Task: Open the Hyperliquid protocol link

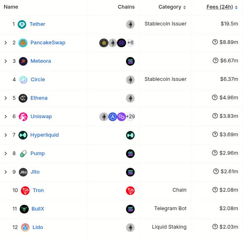Action: pos(44,135)
